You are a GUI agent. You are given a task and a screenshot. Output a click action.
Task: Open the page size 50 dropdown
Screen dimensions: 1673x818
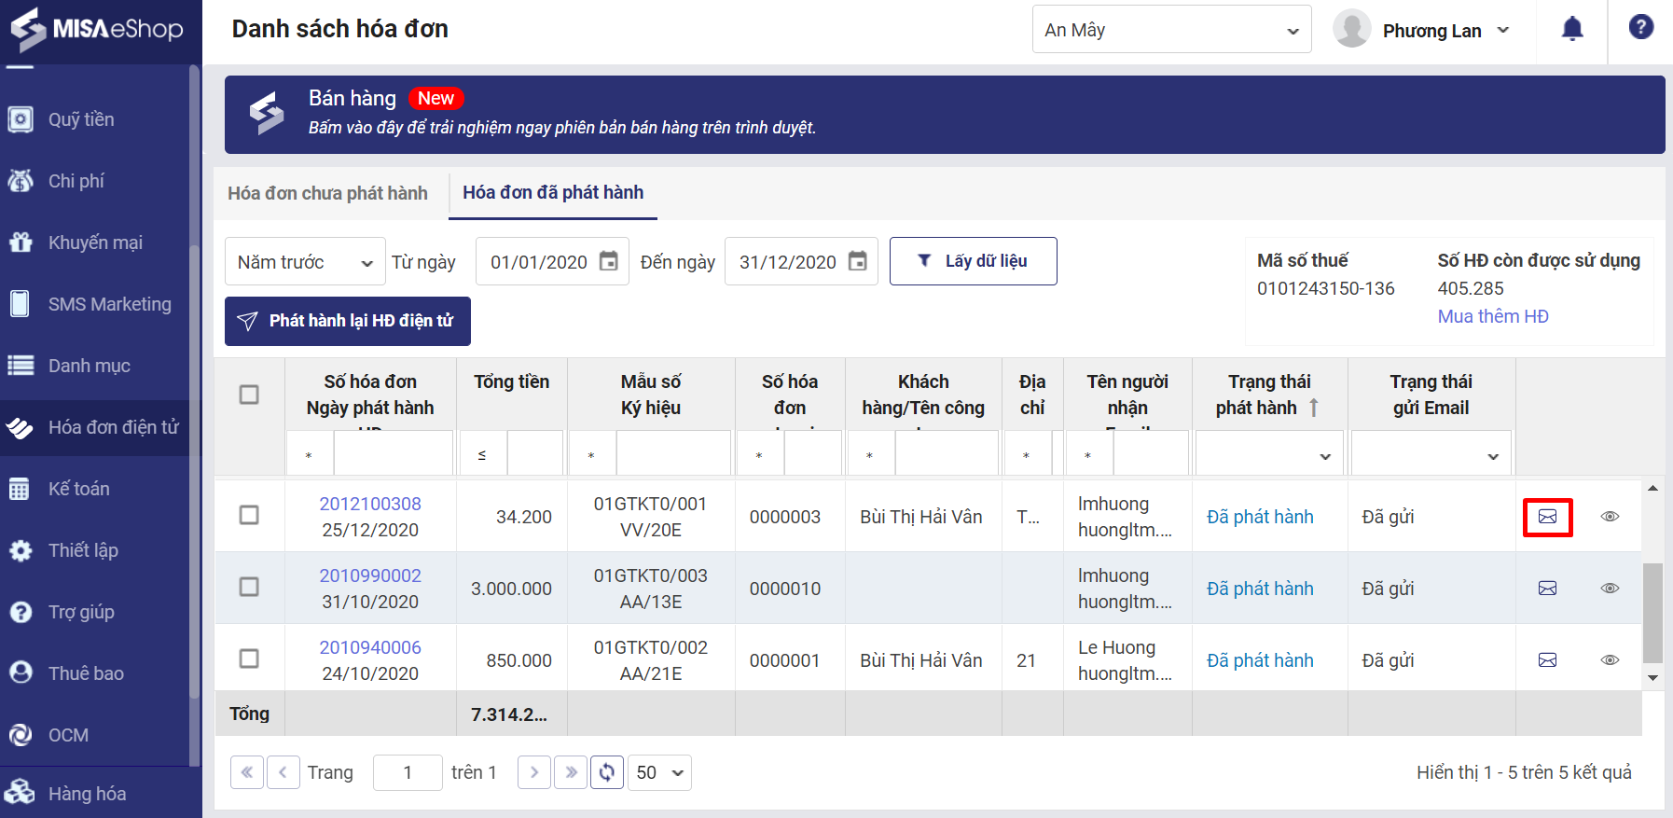pyautogui.click(x=659, y=772)
